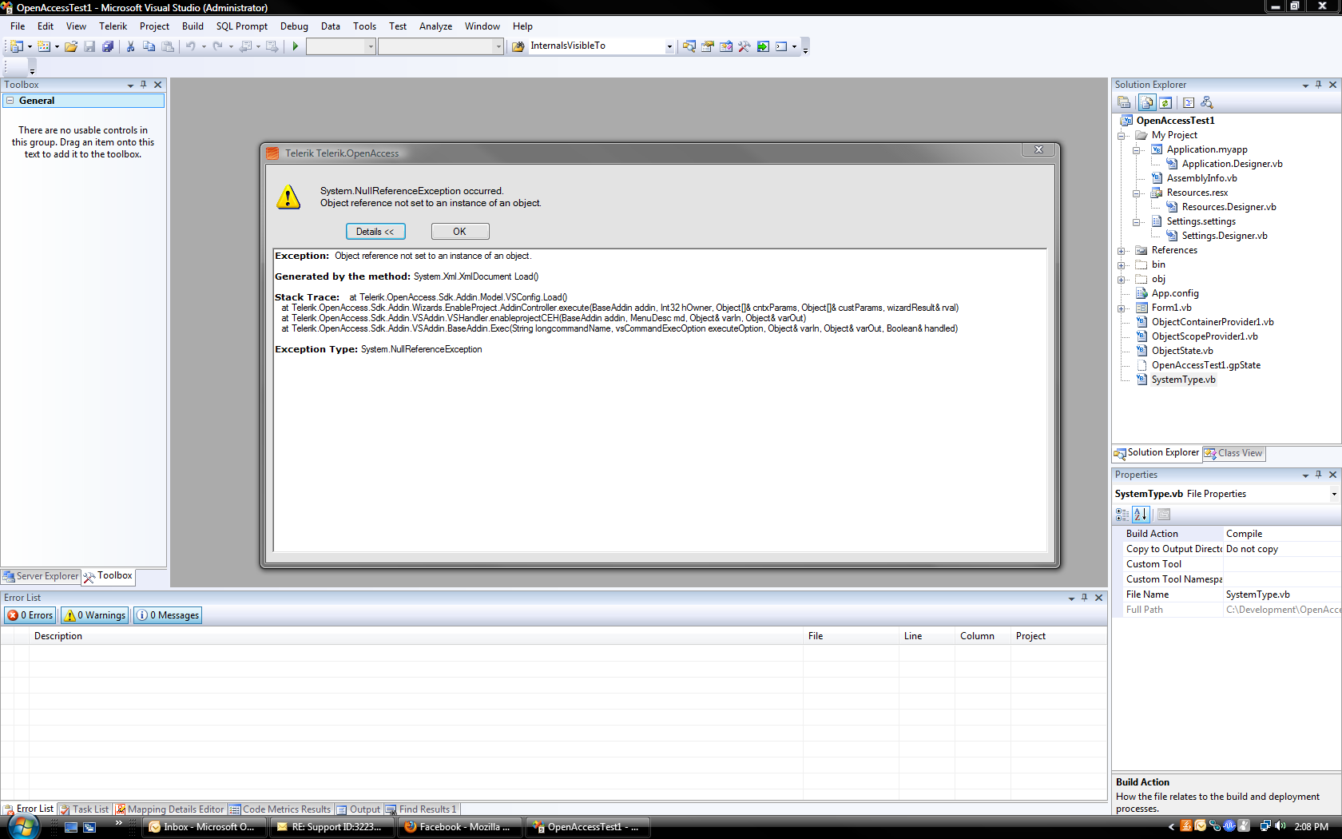Switch to the Class View tab
This screenshot has width=1342, height=839.
(x=1234, y=453)
